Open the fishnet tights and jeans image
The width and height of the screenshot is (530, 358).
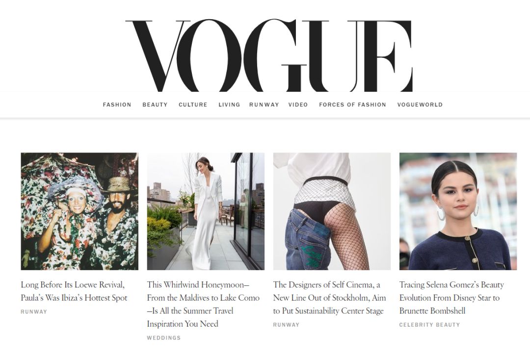point(332,211)
